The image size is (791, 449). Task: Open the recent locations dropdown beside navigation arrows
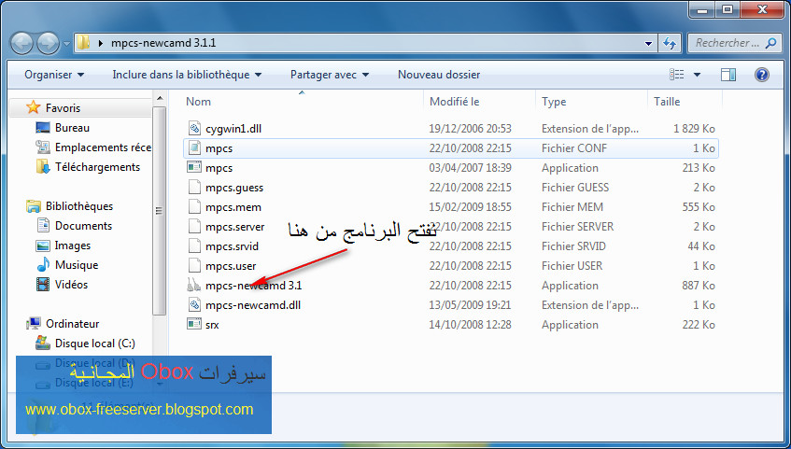67,44
